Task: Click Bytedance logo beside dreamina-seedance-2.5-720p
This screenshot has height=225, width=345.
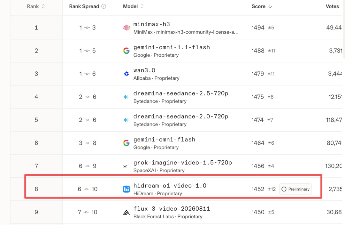Action: 126,97
